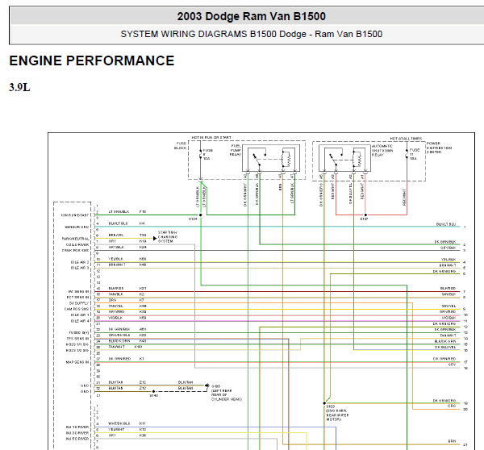Screen dimensions: 484x450
Task: Click the 'IDLE AIR 2' pin label
Action: tap(80, 262)
